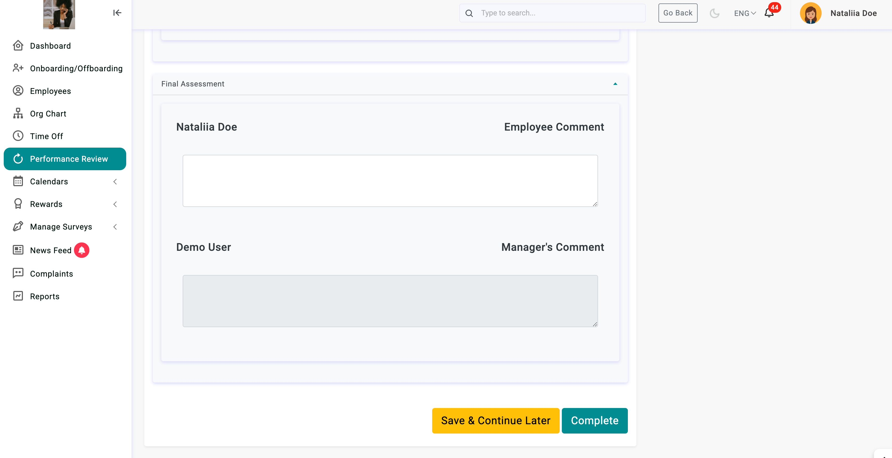Click the News Feed menu label
892x458 pixels.
(51, 251)
